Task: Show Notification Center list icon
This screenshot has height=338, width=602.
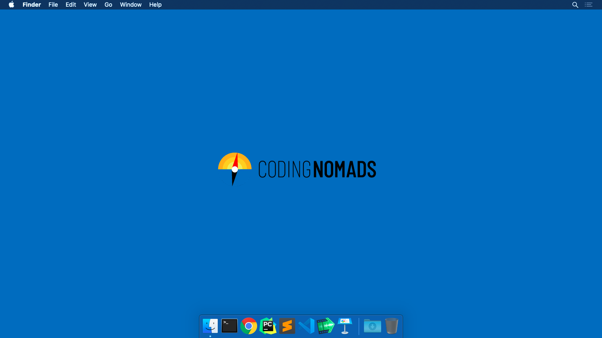Action: coord(589,5)
